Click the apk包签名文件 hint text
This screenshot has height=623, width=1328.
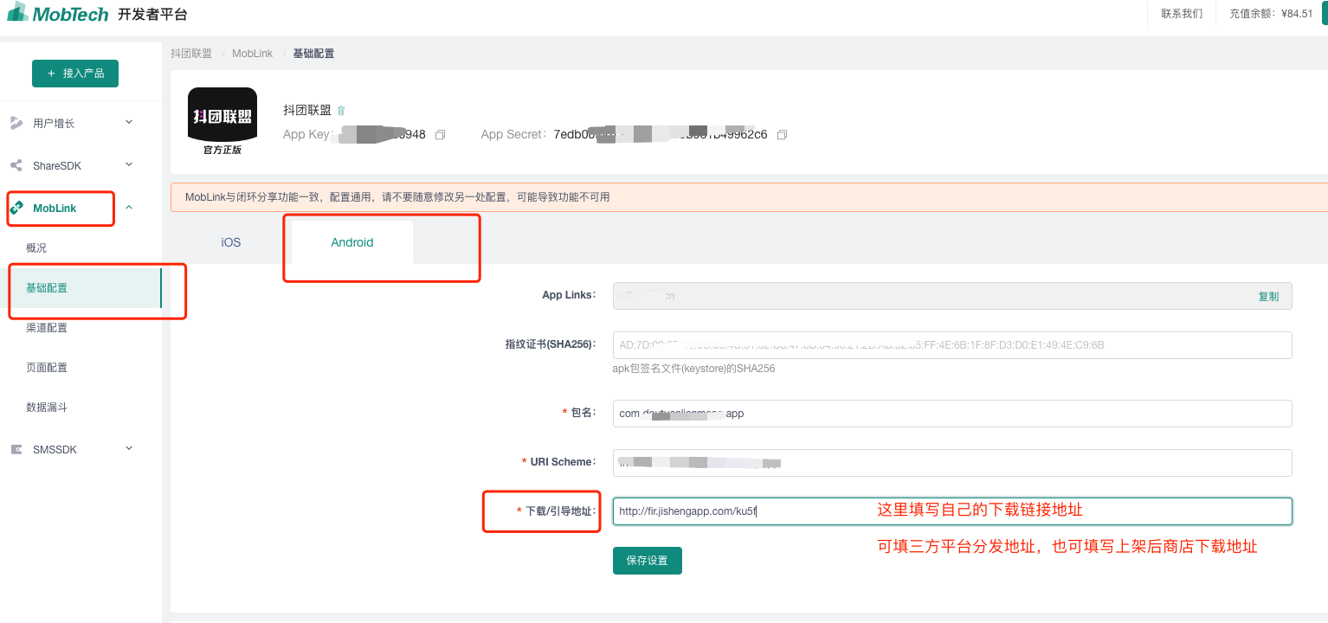click(x=693, y=369)
